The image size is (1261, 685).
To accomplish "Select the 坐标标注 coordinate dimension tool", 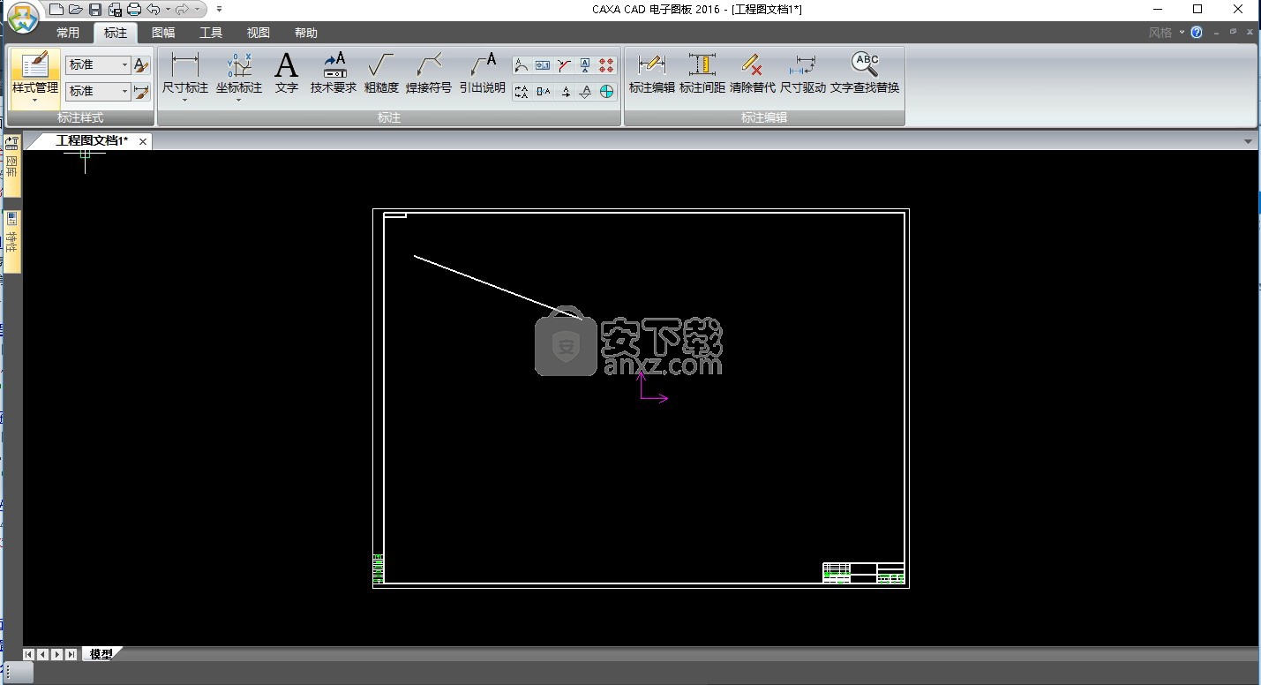I will [x=239, y=72].
